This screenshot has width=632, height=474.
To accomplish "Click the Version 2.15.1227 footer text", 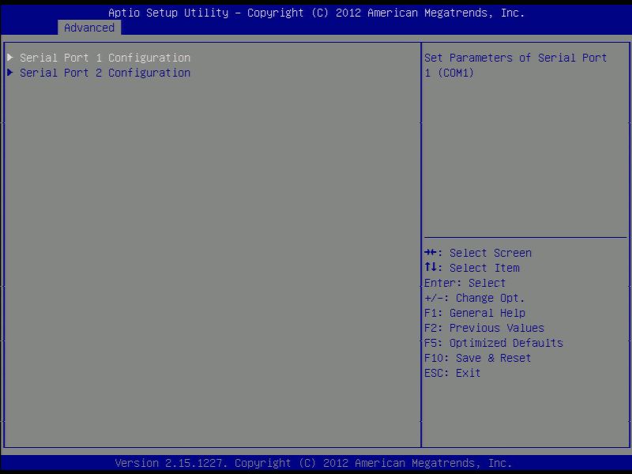I will [314, 463].
